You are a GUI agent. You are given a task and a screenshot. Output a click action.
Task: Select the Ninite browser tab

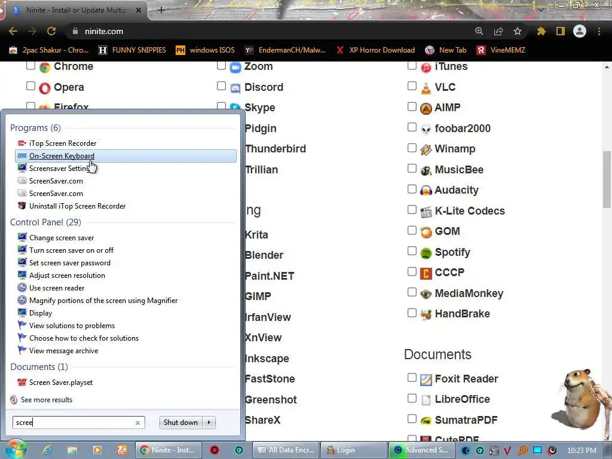click(x=76, y=10)
